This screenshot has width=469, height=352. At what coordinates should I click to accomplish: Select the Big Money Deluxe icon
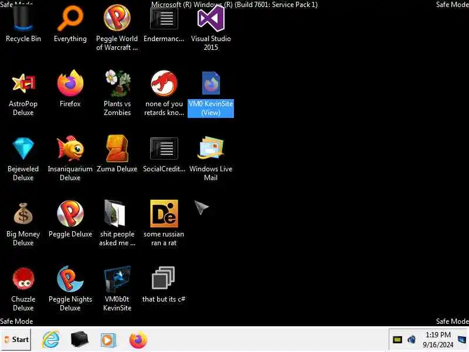[23, 214]
